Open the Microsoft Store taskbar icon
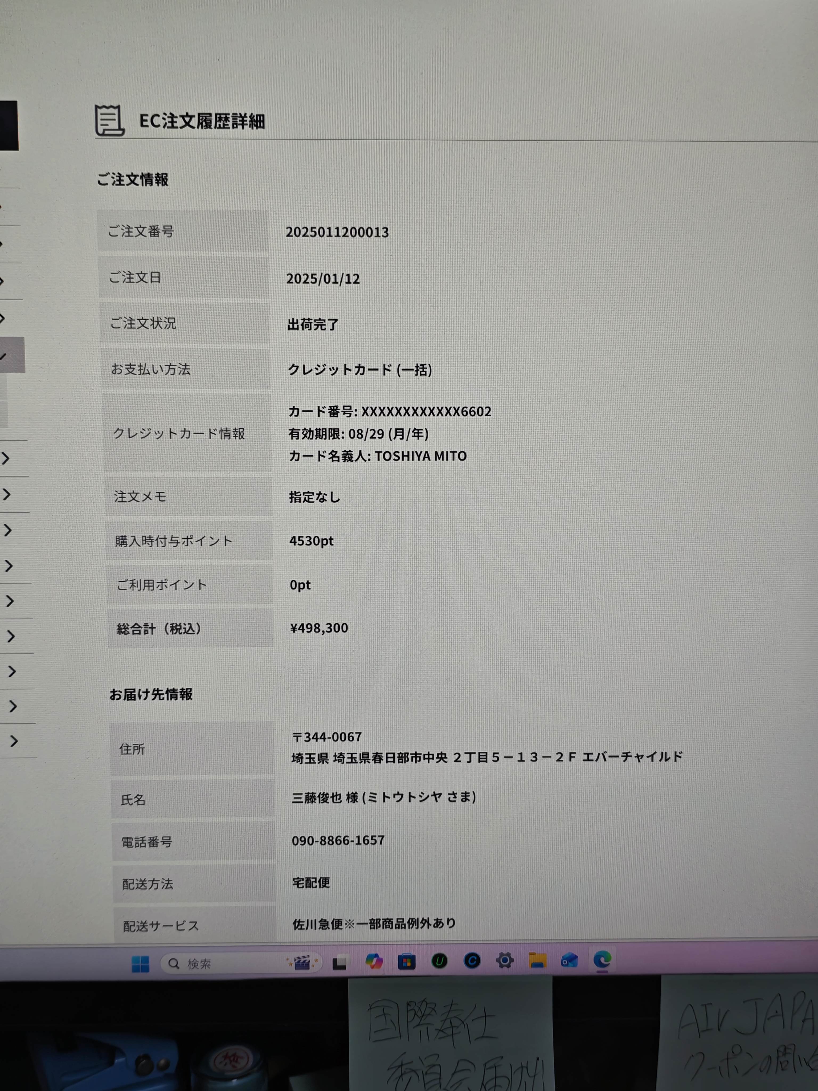This screenshot has width=818, height=1091. 406,961
